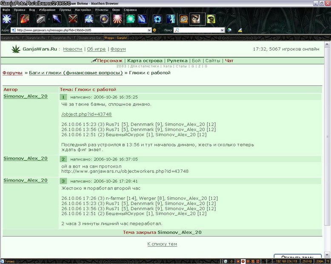
Task: Open 'Баги и глюки (финансовые вопросы)' breadcrumb
Action: click(x=76, y=73)
